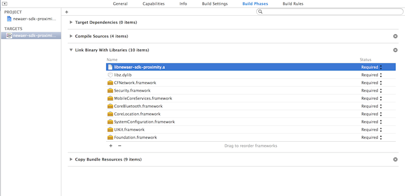This screenshot has height=196, width=405.
Task: Delete the Link Binary With Libraries phase
Action: point(395,50)
